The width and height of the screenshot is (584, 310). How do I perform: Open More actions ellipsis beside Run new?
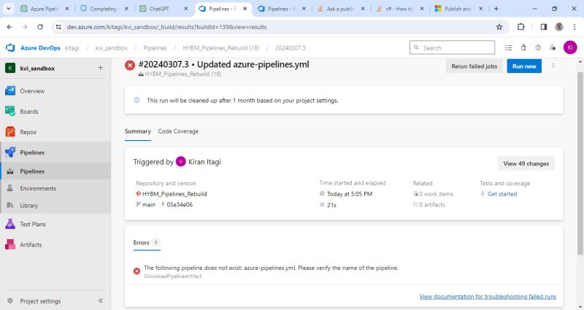(553, 66)
